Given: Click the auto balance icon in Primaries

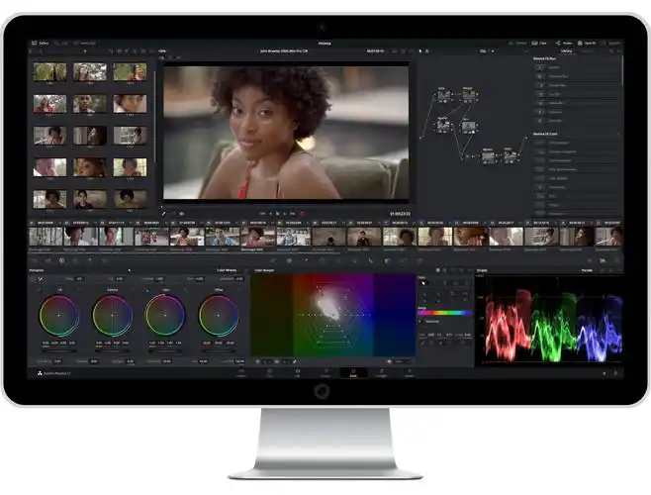Looking at the screenshot, I should pyautogui.click(x=41, y=279).
